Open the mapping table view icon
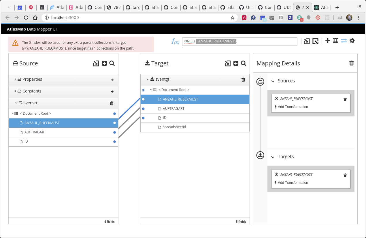 335,41
